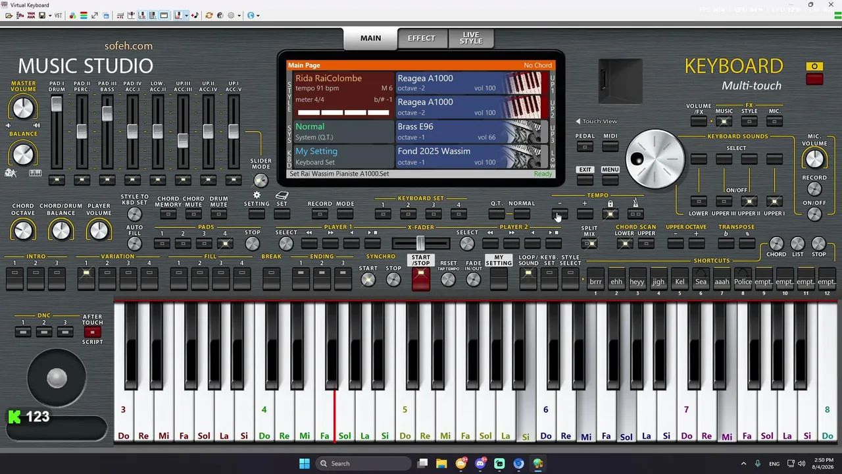Turn off the Upper II sound
Image resolution: width=842 pixels, height=474 pixels.
pyautogui.click(x=749, y=201)
